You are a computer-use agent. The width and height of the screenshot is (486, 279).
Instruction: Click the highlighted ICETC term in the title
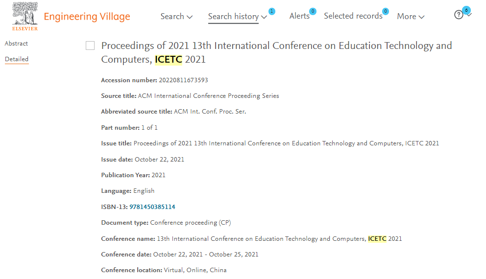click(169, 59)
